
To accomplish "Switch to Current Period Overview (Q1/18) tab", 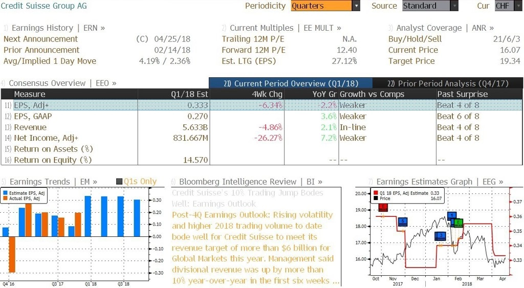I will [x=291, y=83].
